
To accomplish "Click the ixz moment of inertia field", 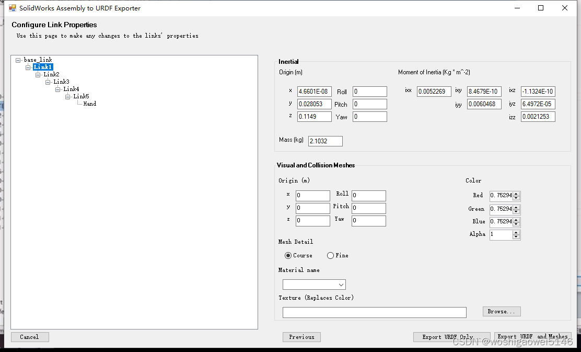I will [538, 91].
